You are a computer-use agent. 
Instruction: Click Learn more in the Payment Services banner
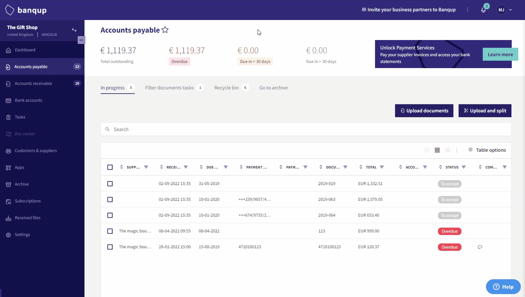500,54
